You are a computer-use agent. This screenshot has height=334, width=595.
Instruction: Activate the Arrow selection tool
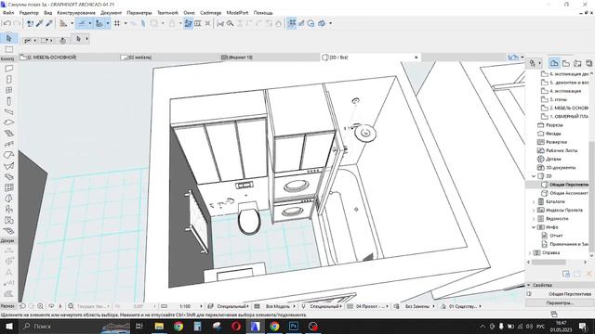(8, 38)
